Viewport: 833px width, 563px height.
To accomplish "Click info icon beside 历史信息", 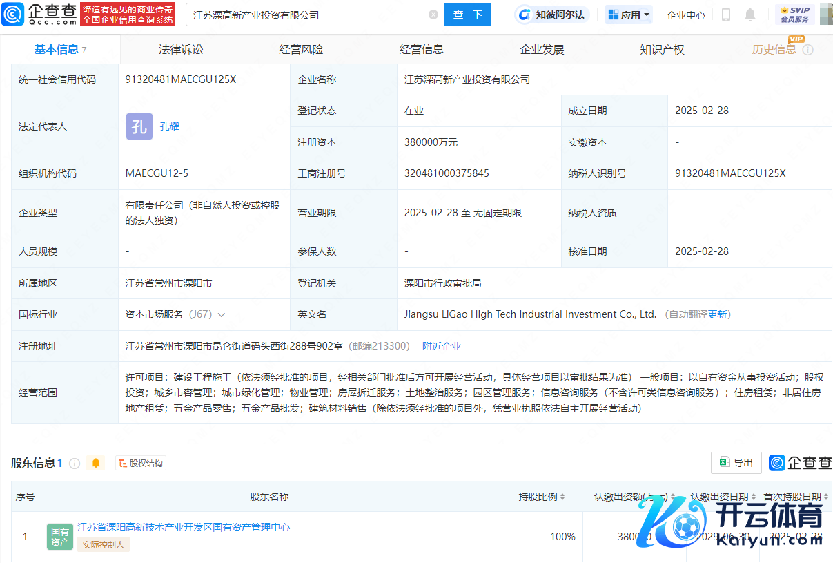I will [x=808, y=50].
